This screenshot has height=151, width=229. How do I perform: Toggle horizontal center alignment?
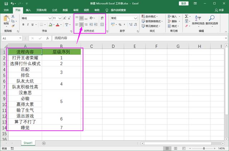tap(81, 24)
